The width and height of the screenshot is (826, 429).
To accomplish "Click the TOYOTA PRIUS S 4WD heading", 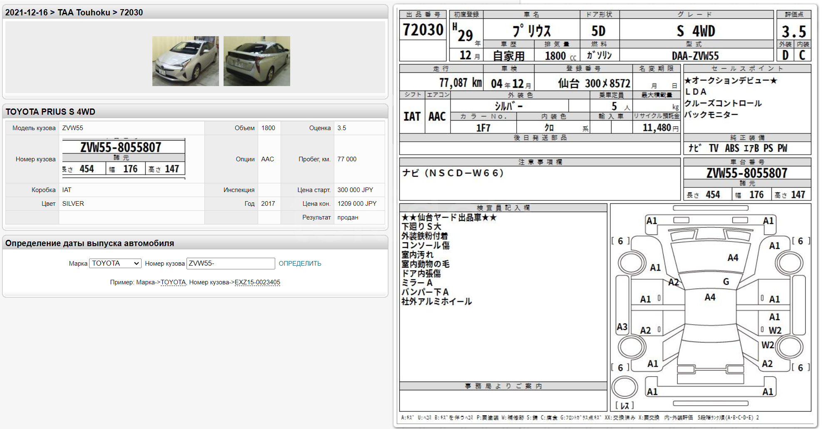I will [50, 112].
